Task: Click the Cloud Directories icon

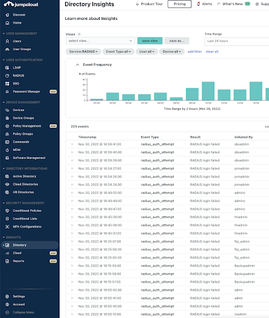Action: click(7, 184)
